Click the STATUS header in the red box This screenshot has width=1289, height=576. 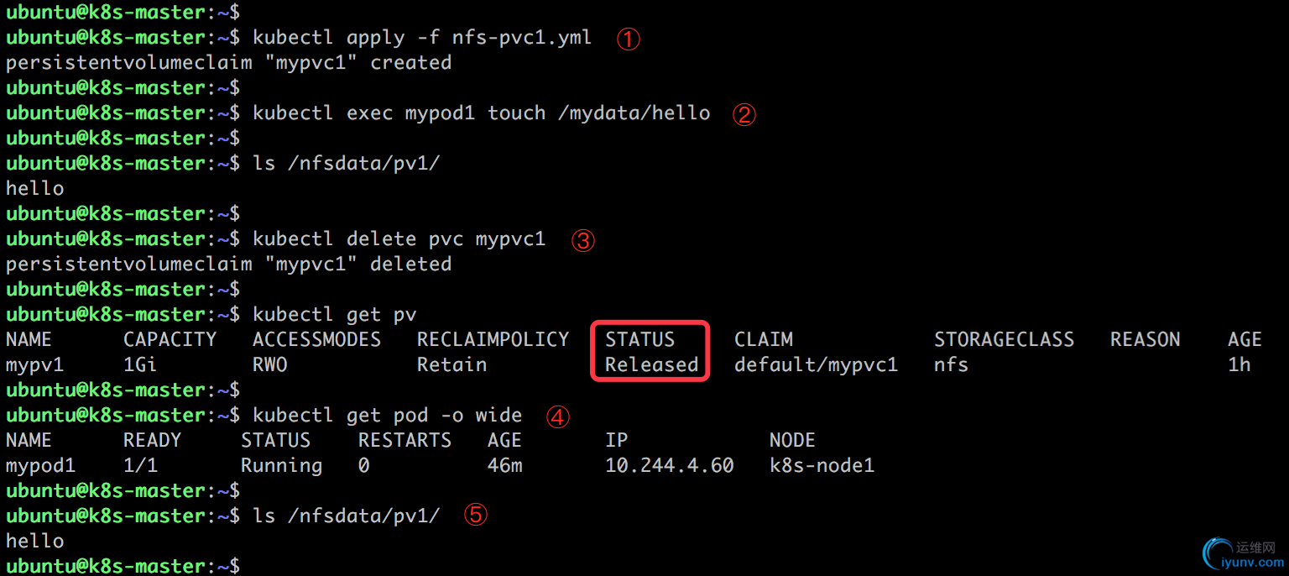[x=640, y=339]
